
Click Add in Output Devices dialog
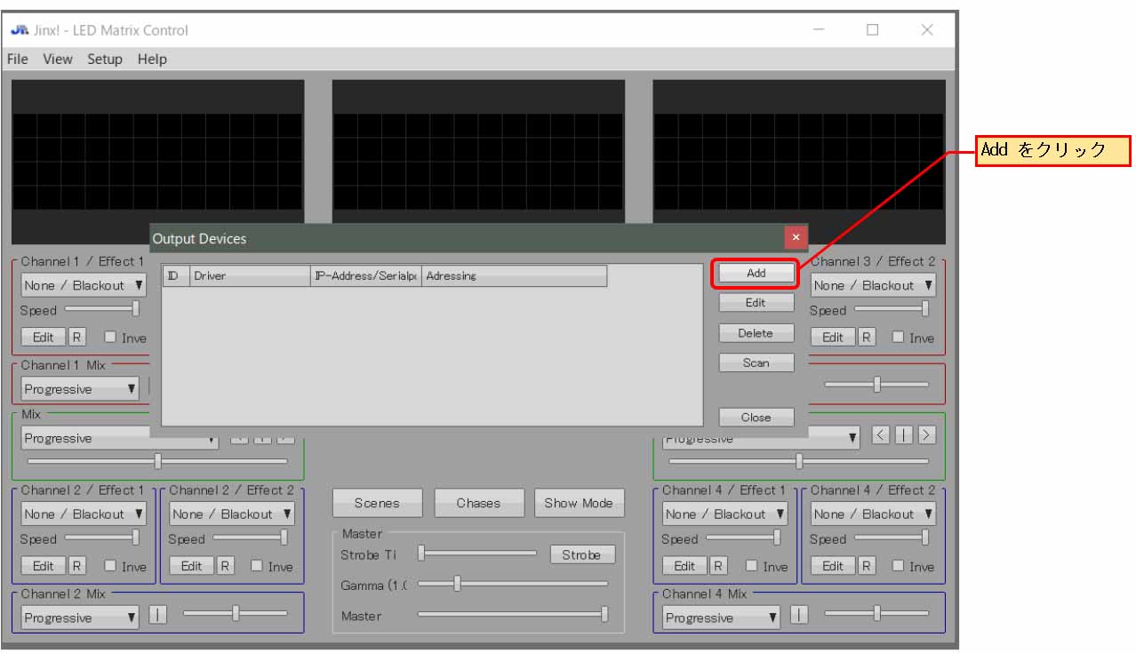[x=756, y=274]
